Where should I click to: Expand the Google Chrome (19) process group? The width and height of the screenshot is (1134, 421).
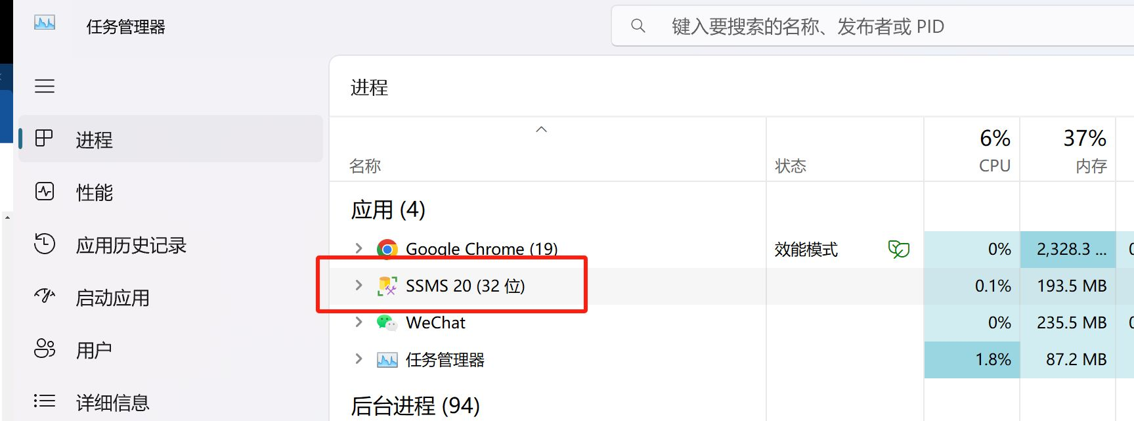pos(359,248)
